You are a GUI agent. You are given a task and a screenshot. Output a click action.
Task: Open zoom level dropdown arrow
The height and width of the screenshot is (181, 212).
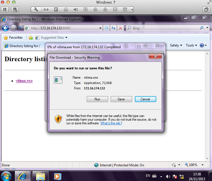(x=202, y=165)
